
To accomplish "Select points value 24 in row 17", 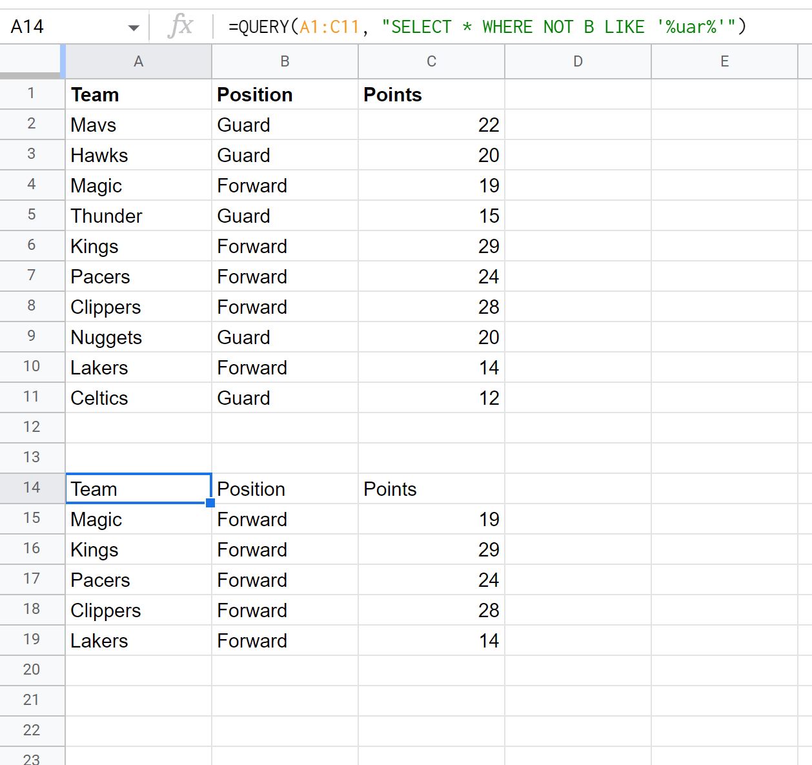I will click(x=431, y=580).
